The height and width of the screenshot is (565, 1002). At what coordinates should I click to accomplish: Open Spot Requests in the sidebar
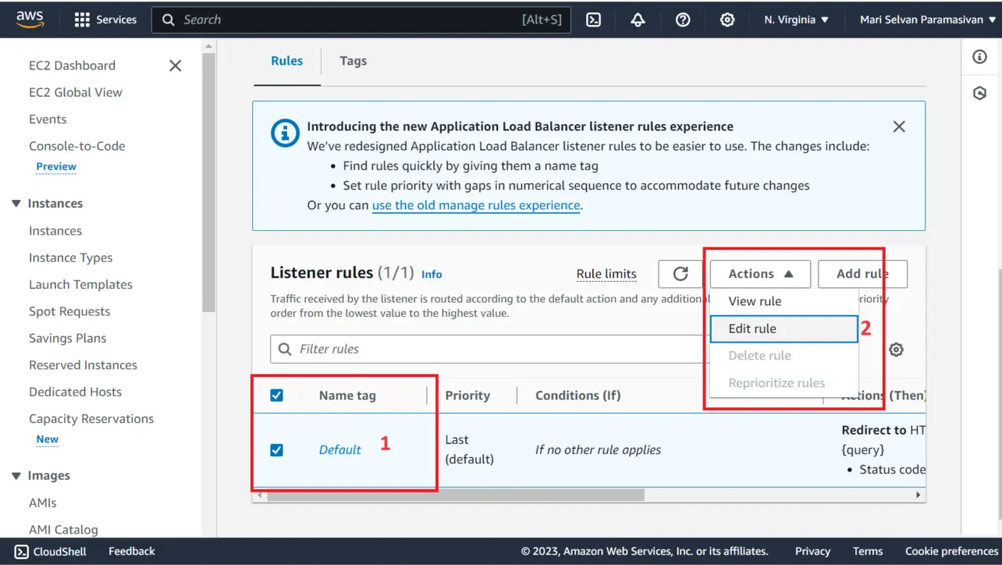tap(69, 311)
